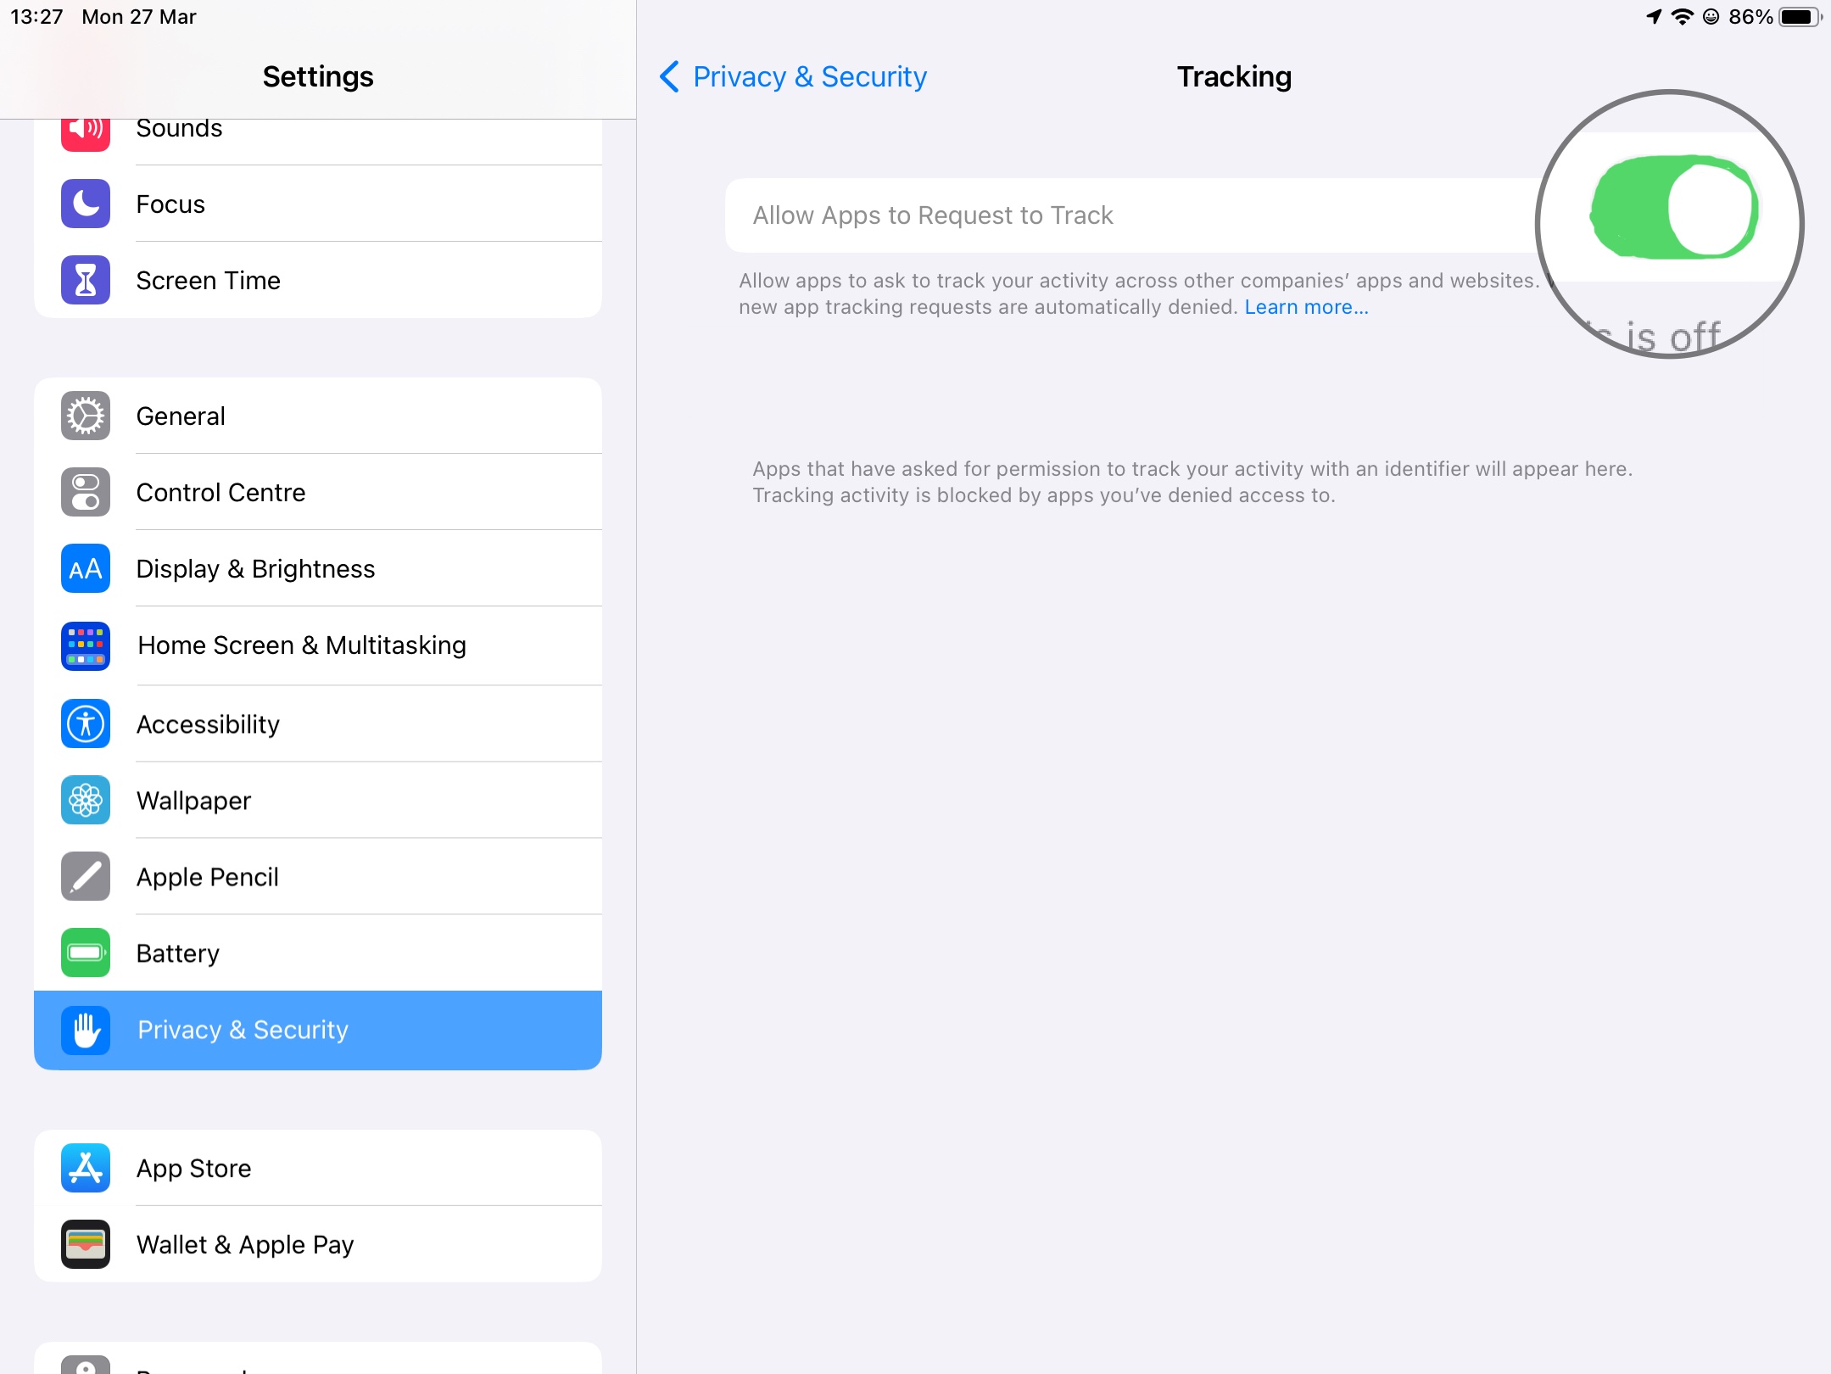1831x1374 pixels.
Task: Open Focus settings via moon icon
Action: 86,204
